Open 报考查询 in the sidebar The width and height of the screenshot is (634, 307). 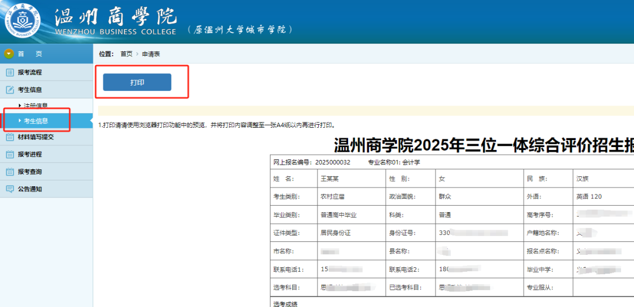click(x=30, y=172)
